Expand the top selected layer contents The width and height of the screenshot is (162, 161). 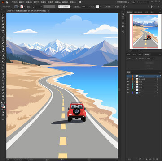point(134,76)
